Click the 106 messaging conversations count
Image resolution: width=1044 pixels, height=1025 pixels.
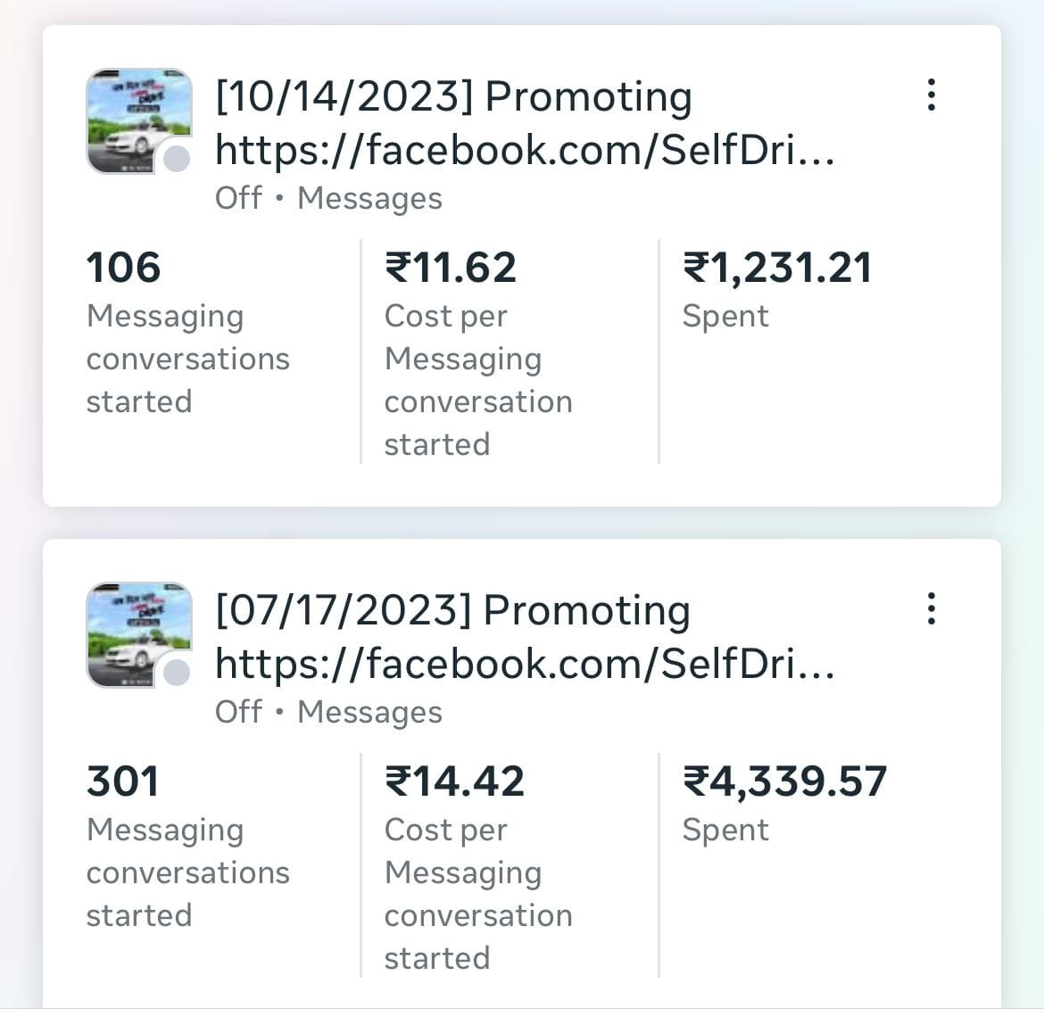tap(123, 268)
